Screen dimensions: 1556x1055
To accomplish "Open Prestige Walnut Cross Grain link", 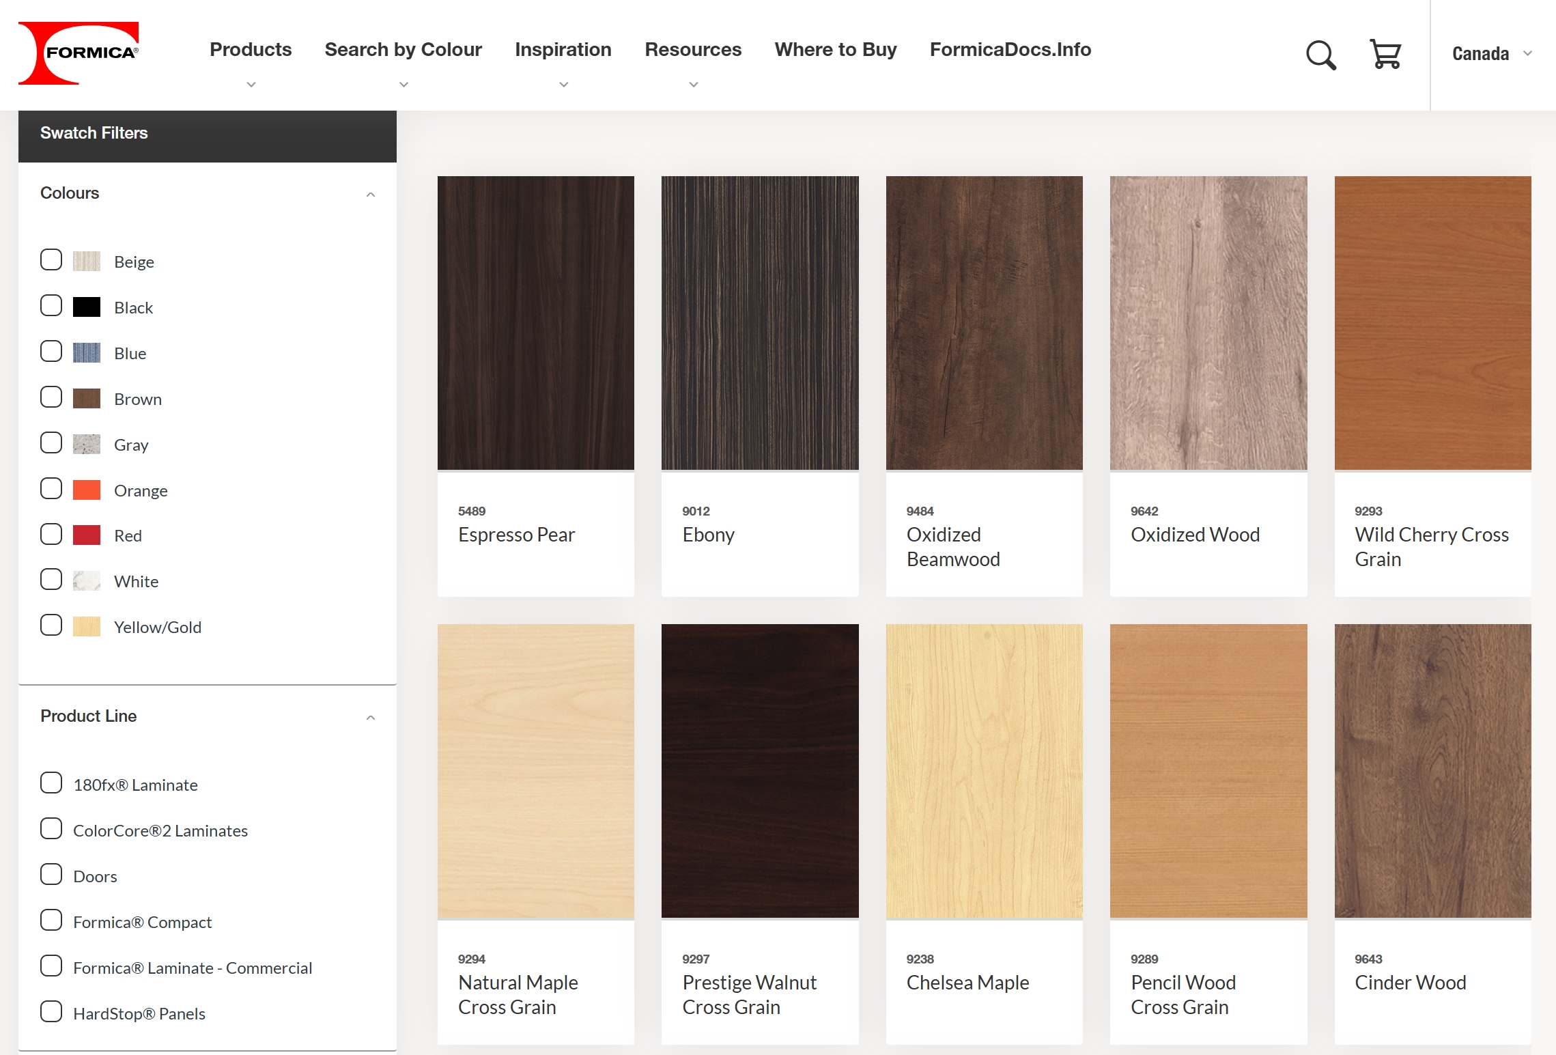I will coord(750,995).
